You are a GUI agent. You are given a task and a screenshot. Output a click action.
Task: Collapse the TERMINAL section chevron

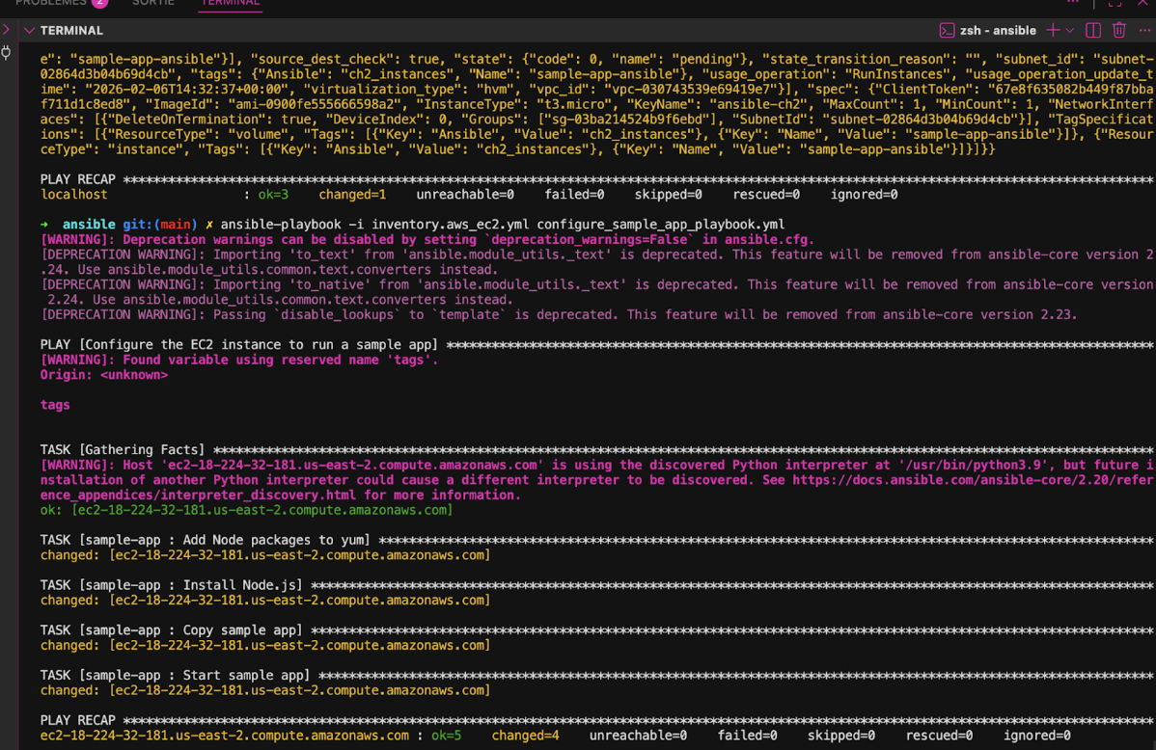click(30, 31)
